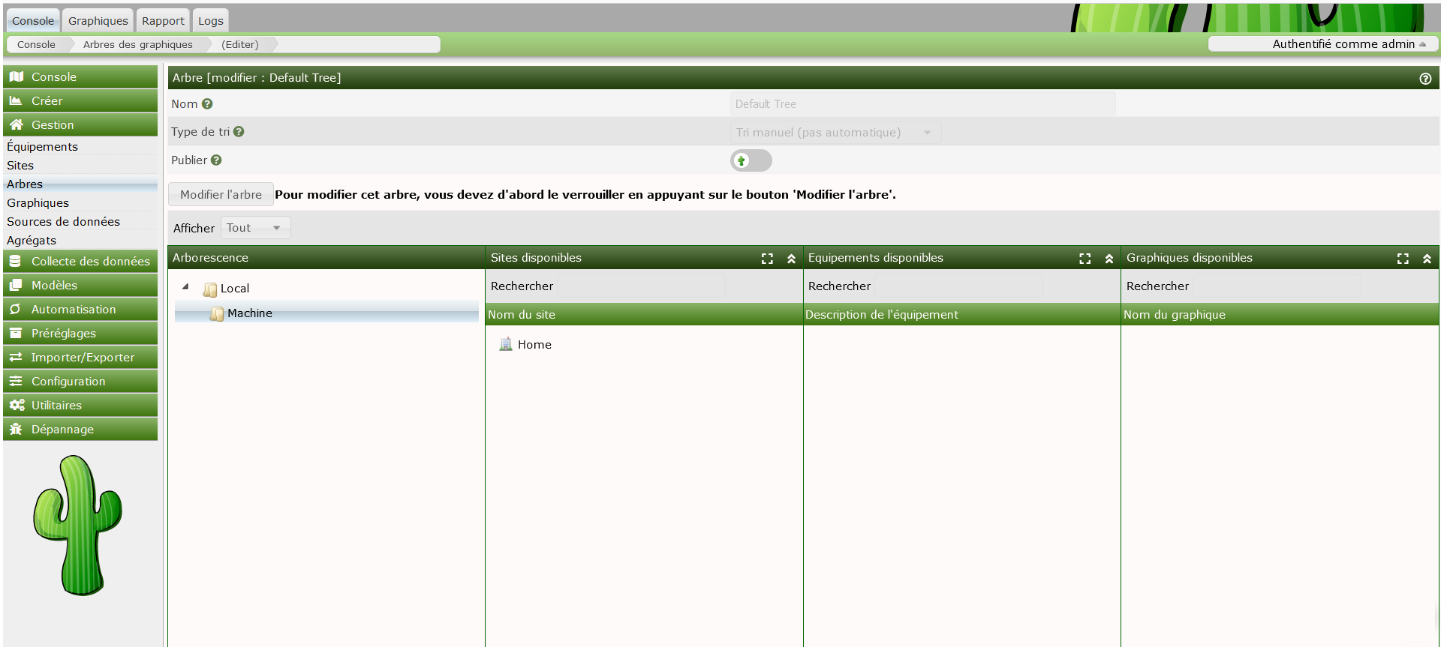Click the Cacti cactus logo
Image resolution: width=1441 pixels, height=647 pixels.
pyautogui.click(x=78, y=526)
